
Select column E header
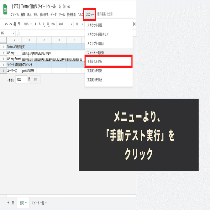point(74,40)
